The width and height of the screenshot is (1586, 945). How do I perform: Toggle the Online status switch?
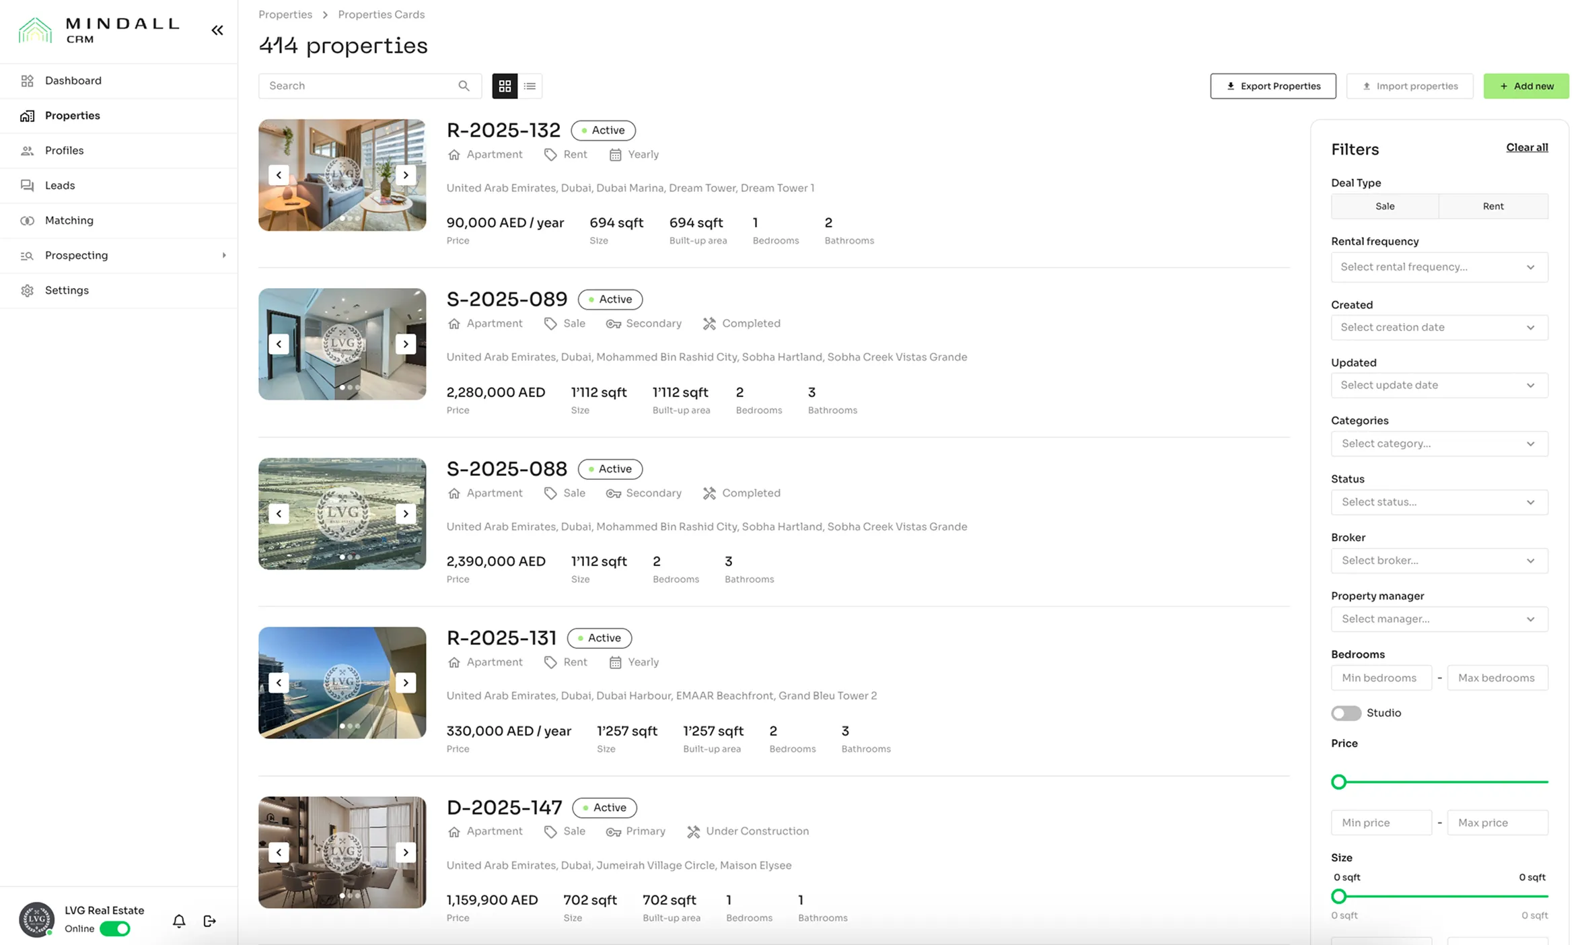(115, 929)
